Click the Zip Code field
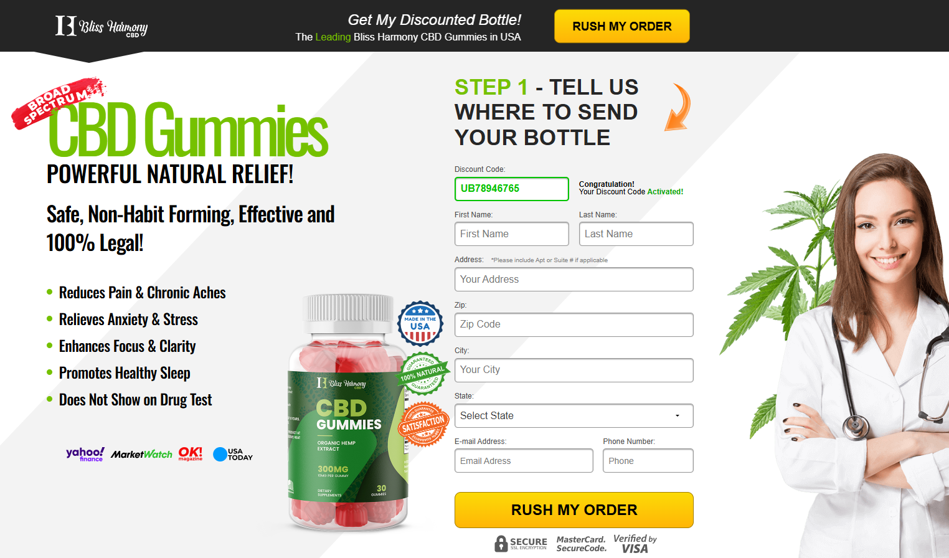 pyautogui.click(x=574, y=324)
